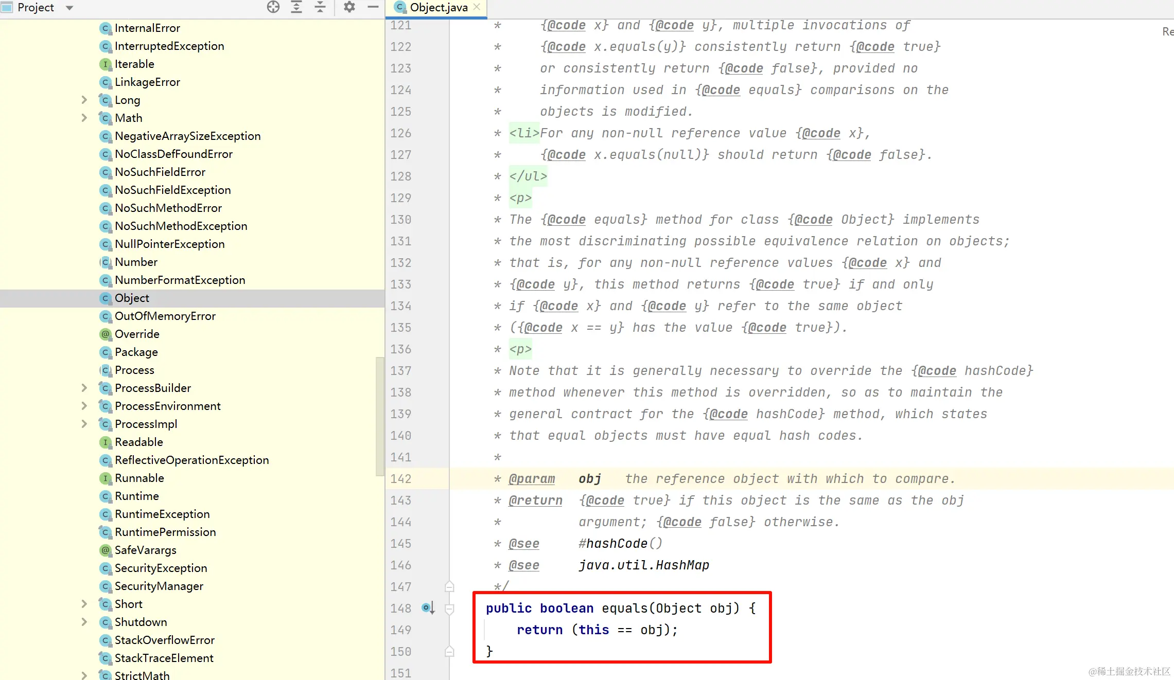Click line number 142 in the gutter
The height and width of the screenshot is (680, 1174).
(x=401, y=479)
